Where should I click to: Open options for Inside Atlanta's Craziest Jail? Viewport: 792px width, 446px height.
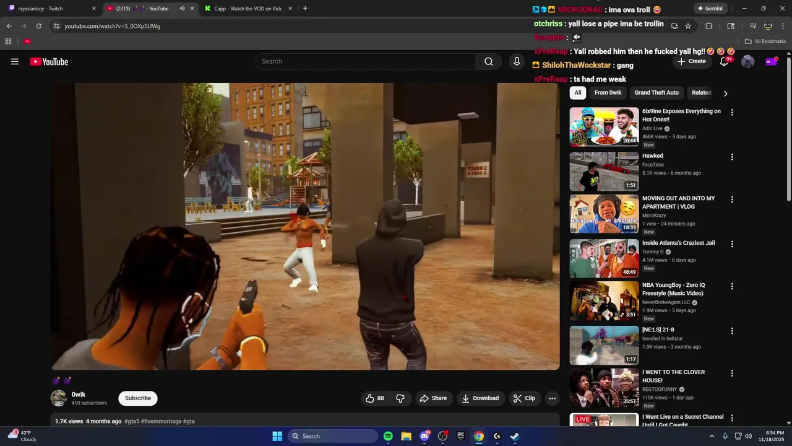point(732,244)
